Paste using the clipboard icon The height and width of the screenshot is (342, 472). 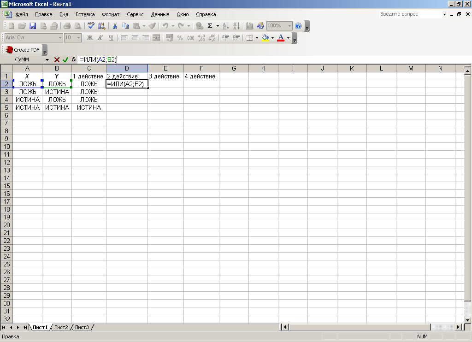(136, 26)
